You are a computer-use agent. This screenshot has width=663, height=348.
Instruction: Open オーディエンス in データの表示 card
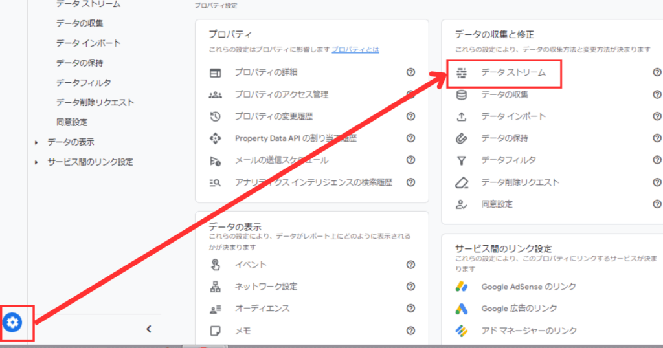click(262, 309)
